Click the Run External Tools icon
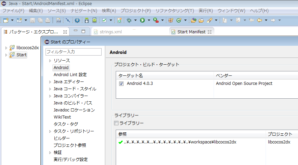 click(156, 20)
